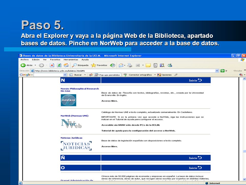
Task: Expand the dropdown arrow next to Buscar
Action: 85,75
